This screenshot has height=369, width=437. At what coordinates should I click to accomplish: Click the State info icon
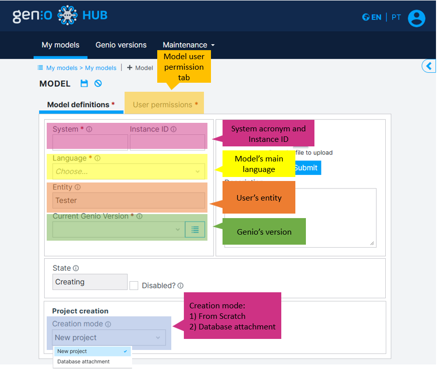click(x=76, y=268)
